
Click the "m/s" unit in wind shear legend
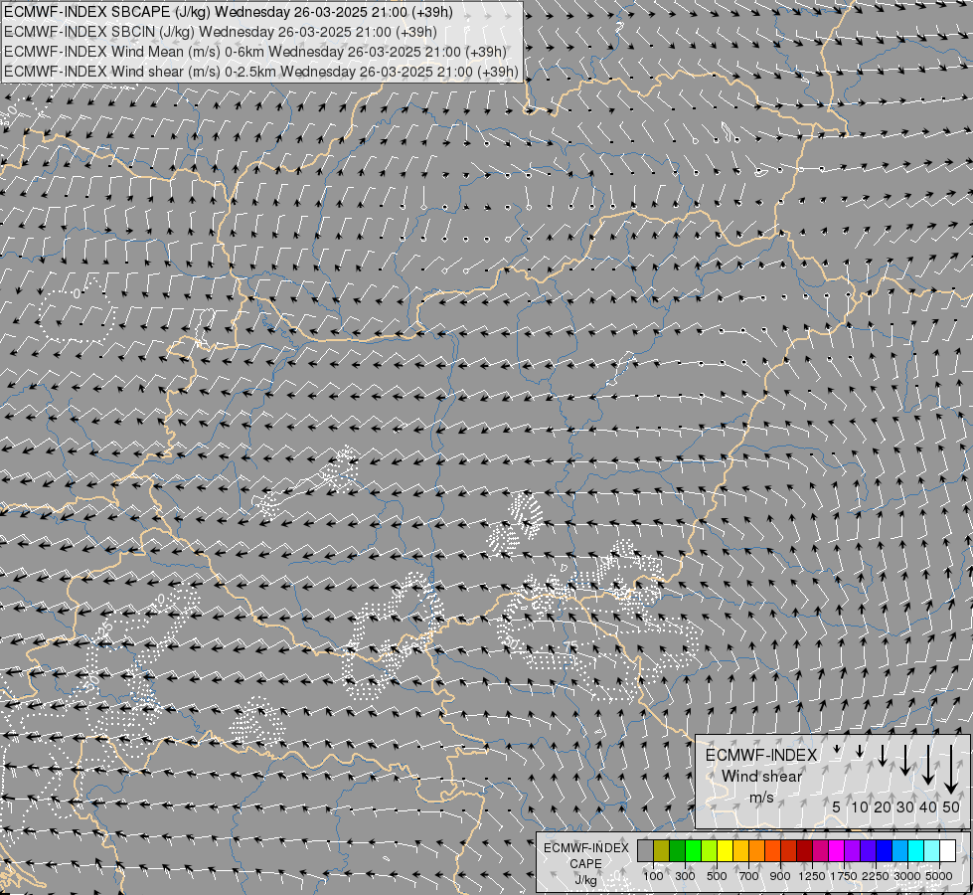point(761,798)
